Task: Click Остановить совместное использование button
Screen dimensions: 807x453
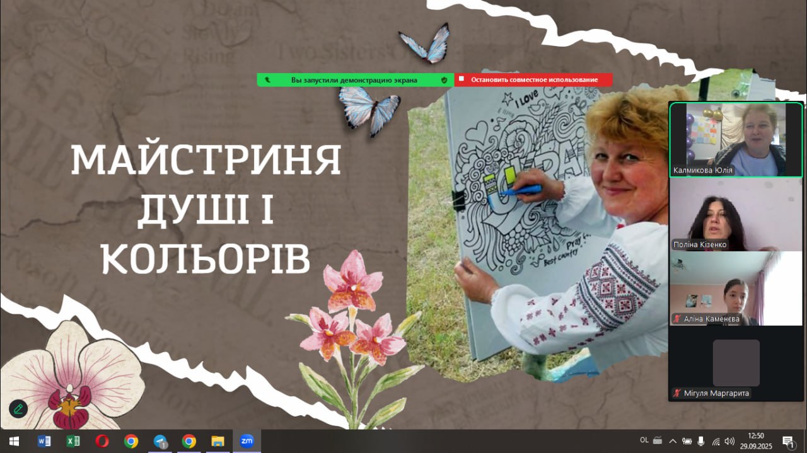Action: (533, 80)
